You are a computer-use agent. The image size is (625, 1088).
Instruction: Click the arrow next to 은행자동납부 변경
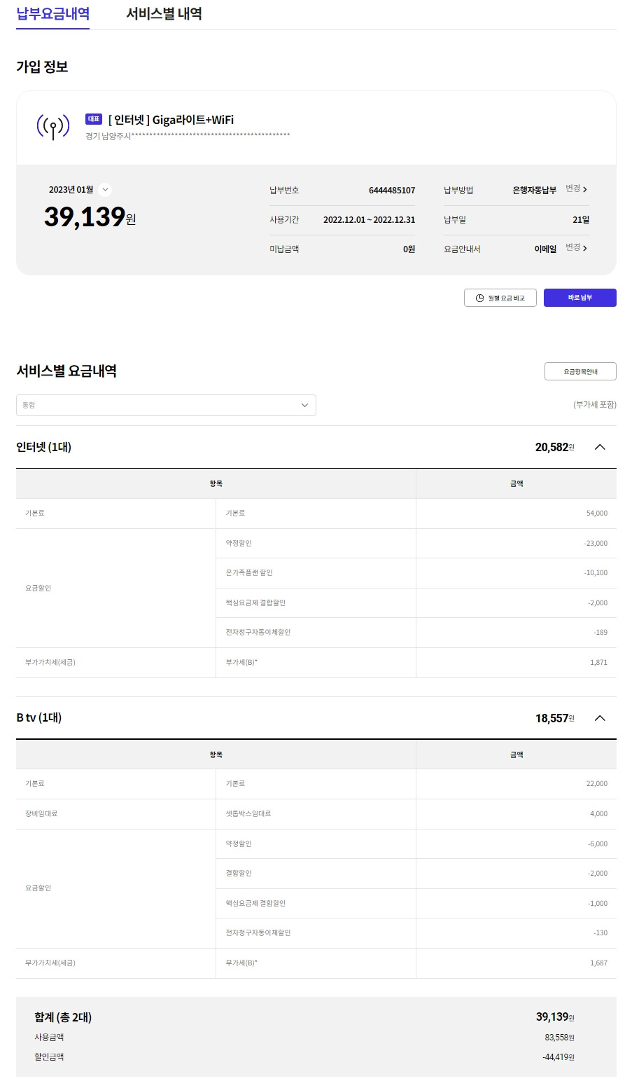(x=585, y=189)
